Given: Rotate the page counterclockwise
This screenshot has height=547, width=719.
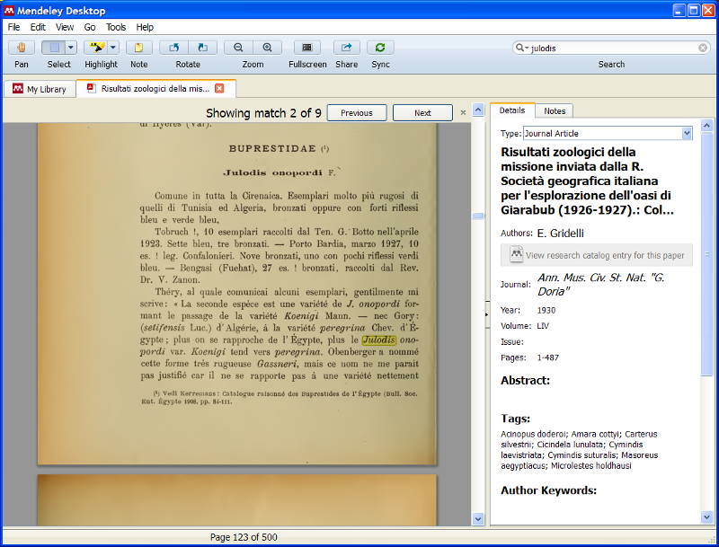Looking at the screenshot, I should [174, 48].
